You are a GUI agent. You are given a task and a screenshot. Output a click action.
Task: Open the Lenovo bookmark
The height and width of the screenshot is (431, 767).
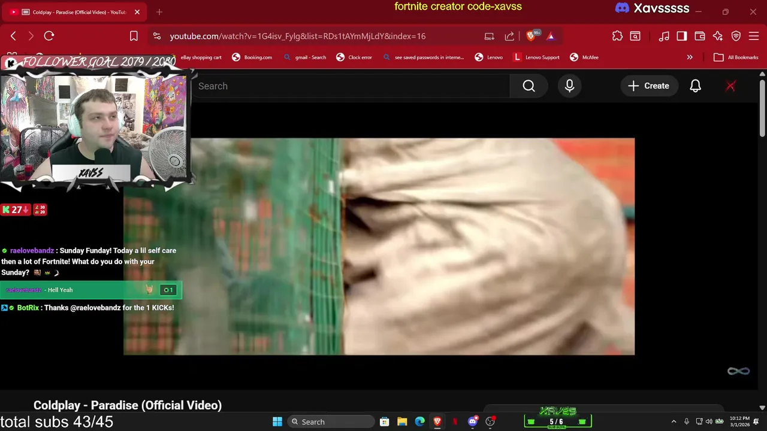(x=488, y=57)
